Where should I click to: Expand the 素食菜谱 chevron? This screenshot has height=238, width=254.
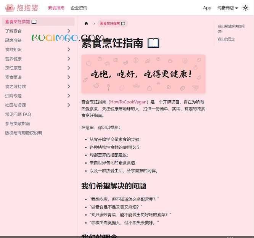point(69,77)
